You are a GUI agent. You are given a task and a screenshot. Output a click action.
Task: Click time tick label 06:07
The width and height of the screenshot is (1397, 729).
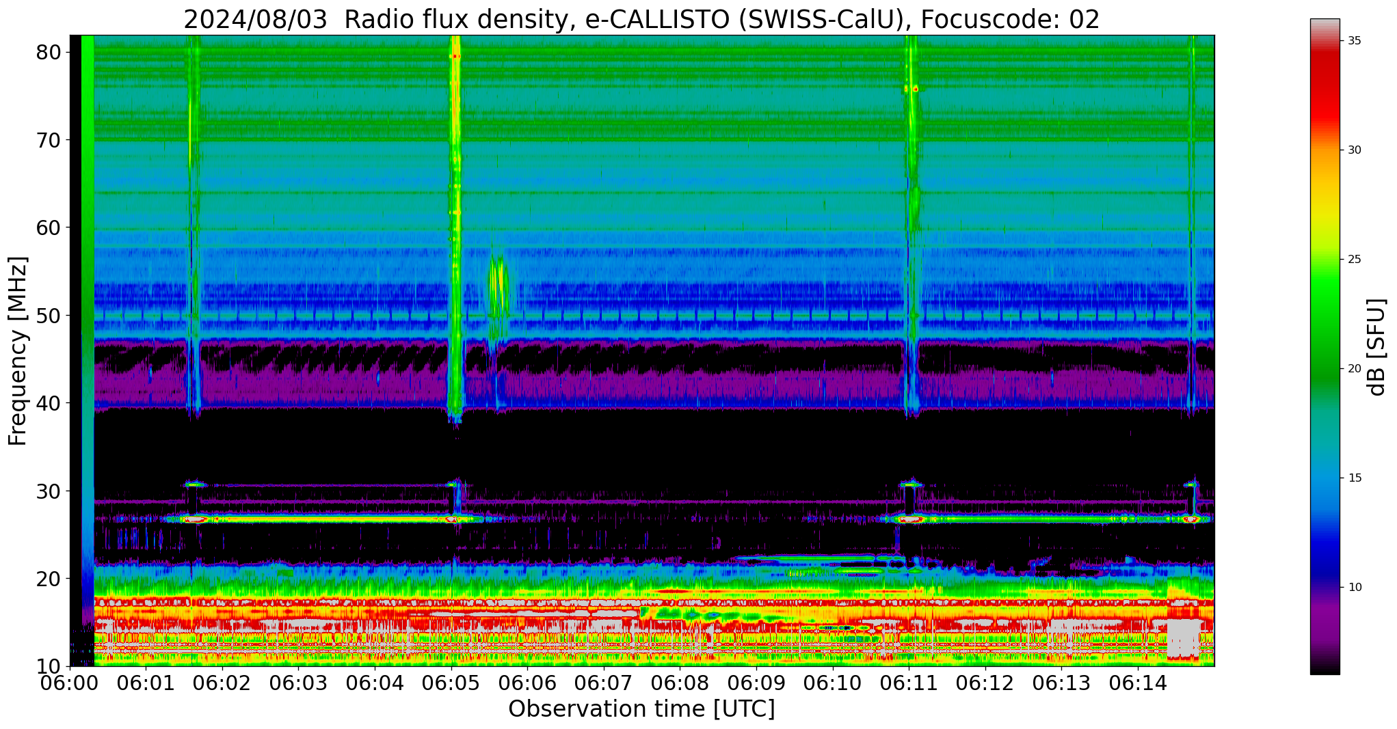(x=604, y=683)
